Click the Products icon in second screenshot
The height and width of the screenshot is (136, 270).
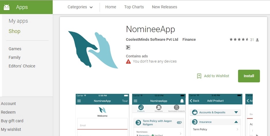141,108
